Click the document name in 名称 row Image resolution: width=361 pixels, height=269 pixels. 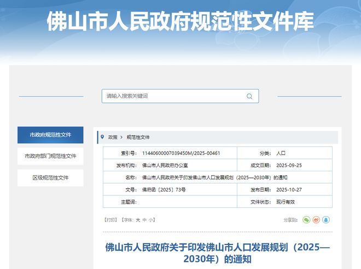coord(214,177)
